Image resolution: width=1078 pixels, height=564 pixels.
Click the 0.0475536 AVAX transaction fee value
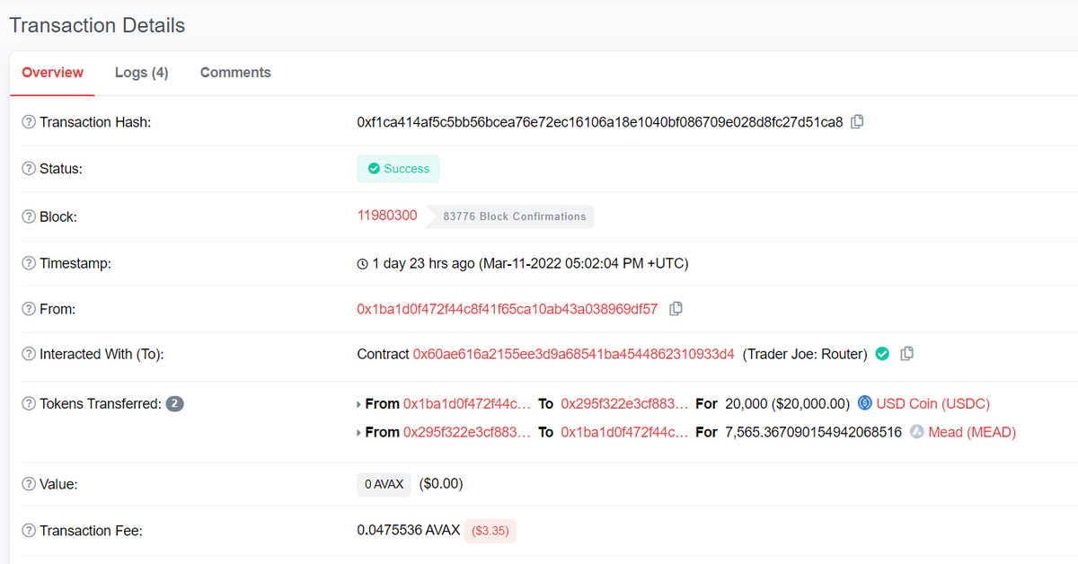(x=409, y=530)
